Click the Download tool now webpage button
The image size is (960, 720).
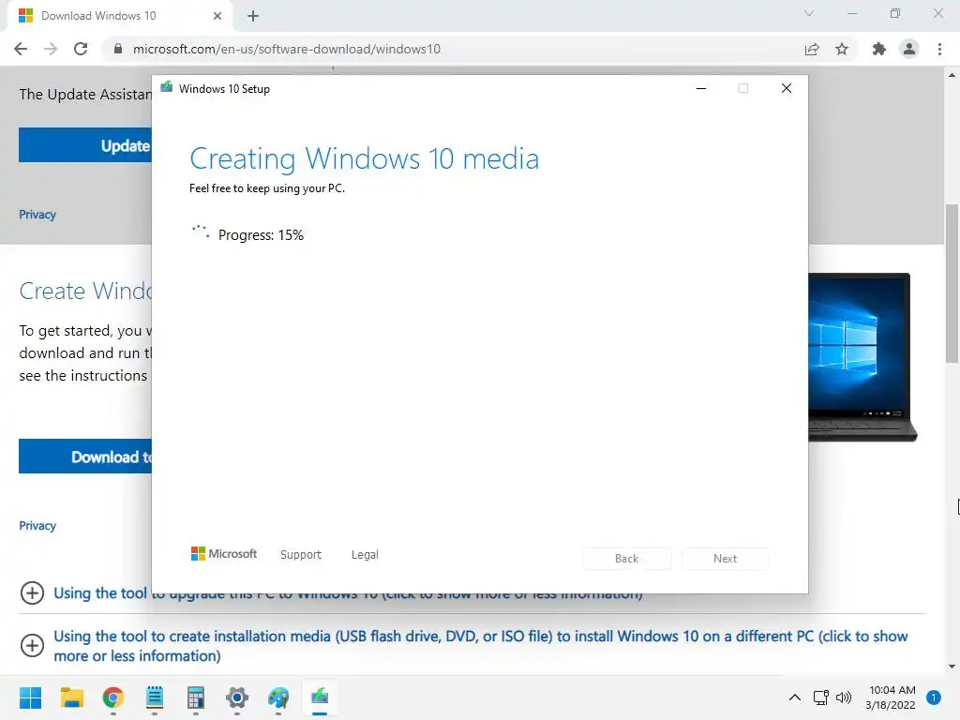pyautogui.click(x=85, y=457)
